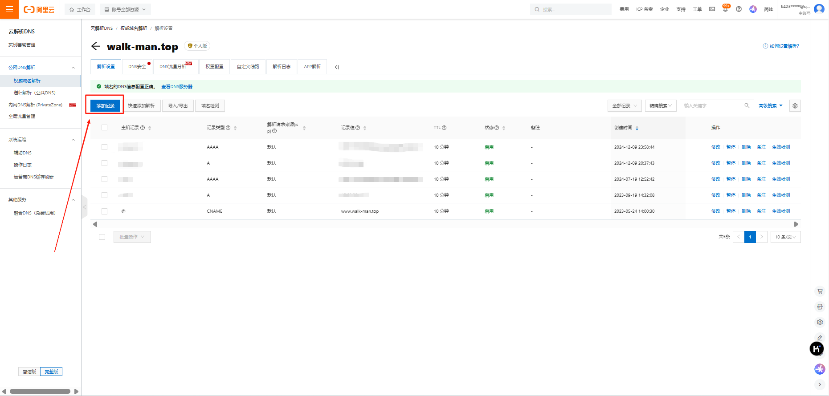Screen dimensions: 829x396
Task: Tick the checkbox next to batch operations
Action: (x=102, y=237)
